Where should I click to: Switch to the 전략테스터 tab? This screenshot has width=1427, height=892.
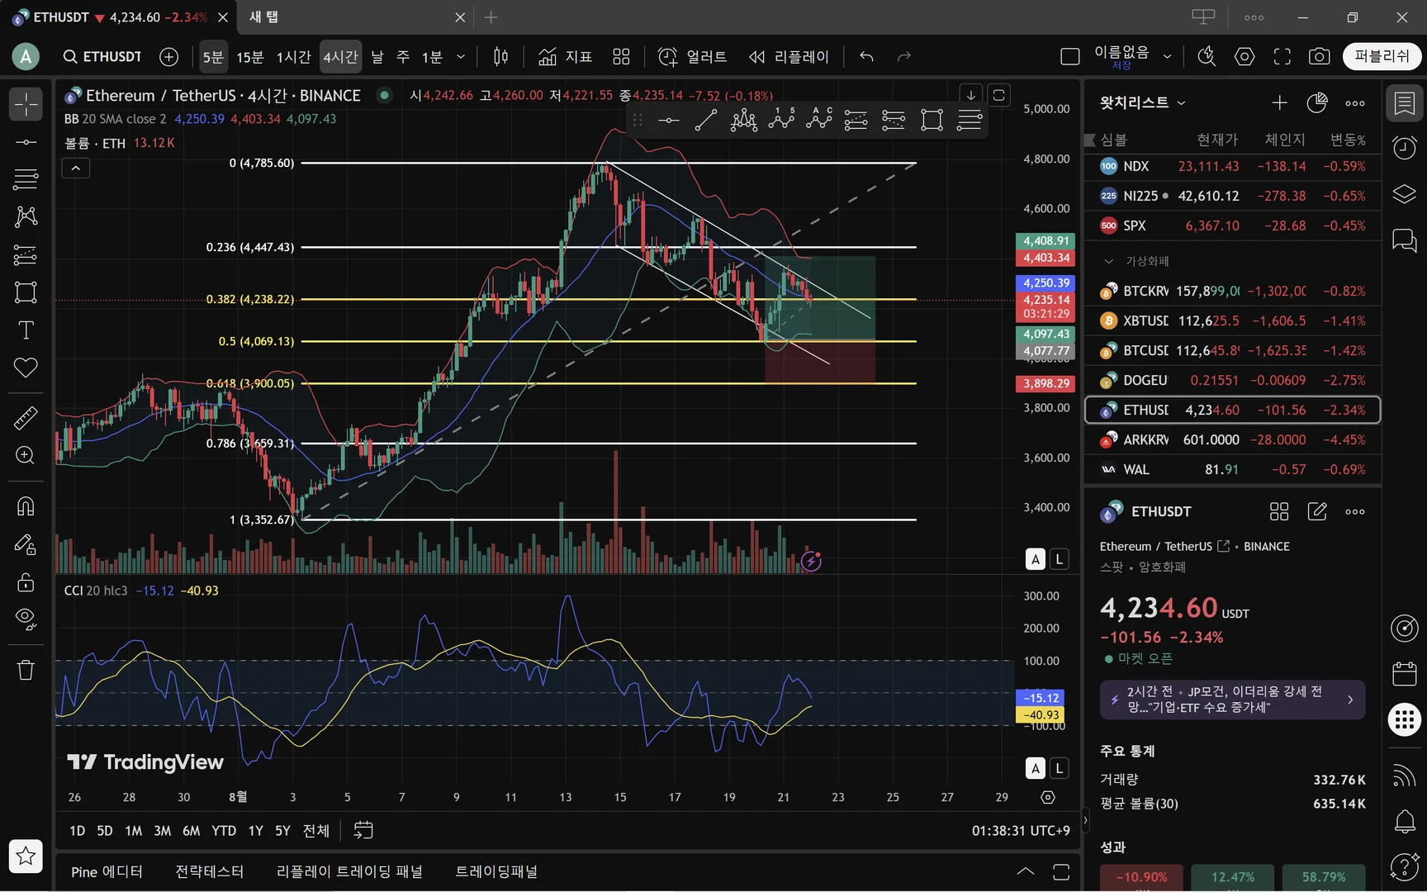(x=209, y=871)
